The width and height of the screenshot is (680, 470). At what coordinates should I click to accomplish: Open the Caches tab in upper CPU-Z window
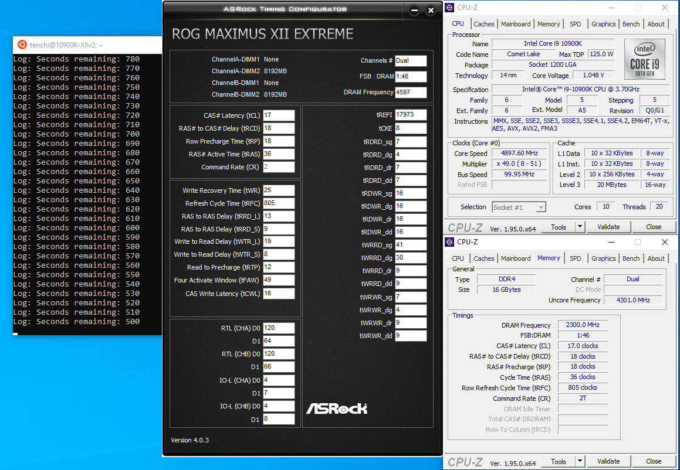483,24
